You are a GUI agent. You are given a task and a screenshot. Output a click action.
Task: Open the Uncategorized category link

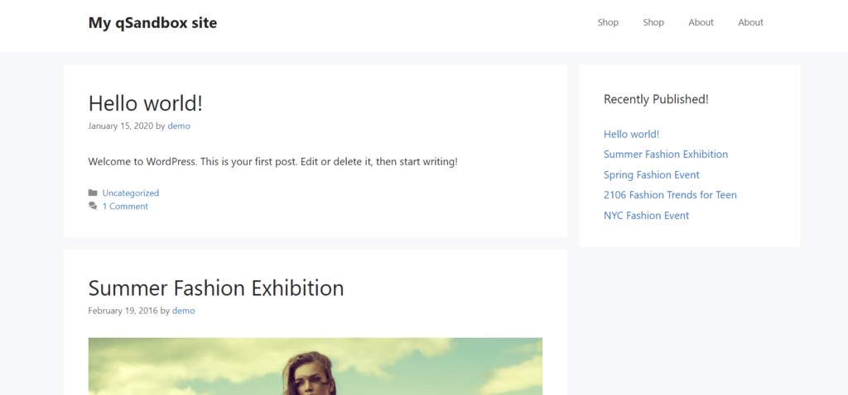click(131, 193)
